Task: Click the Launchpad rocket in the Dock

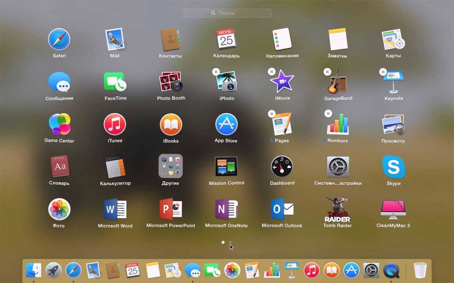Action: (54, 271)
